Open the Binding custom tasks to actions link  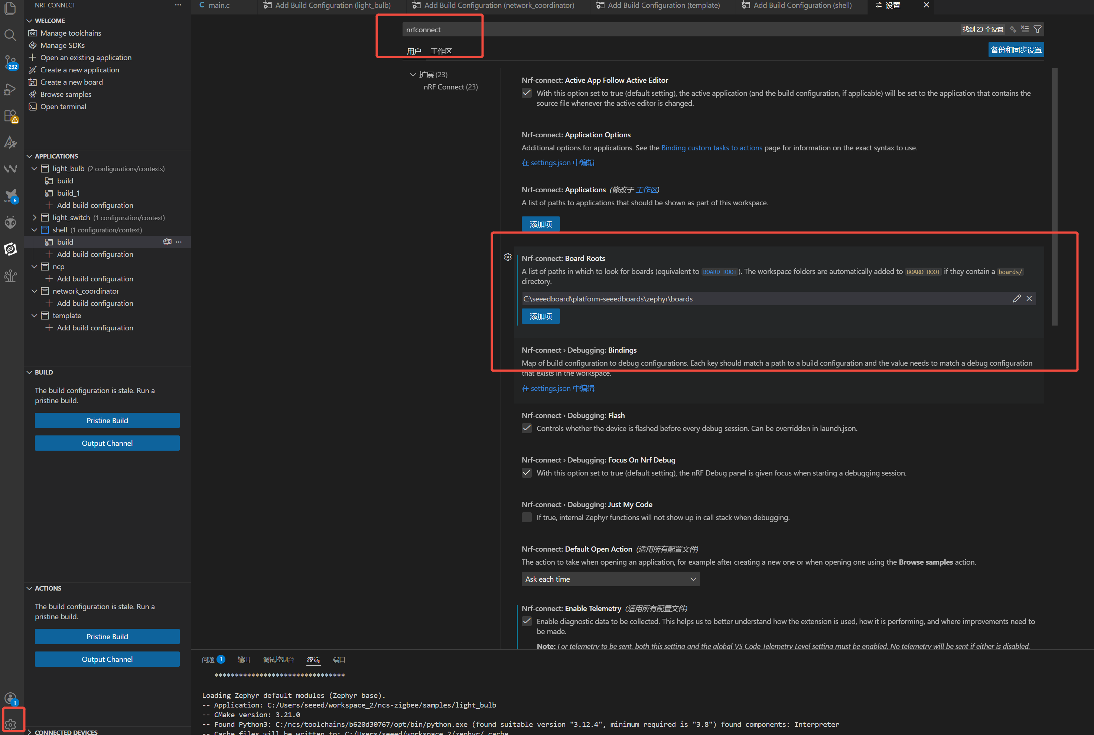pyautogui.click(x=712, y=148)
